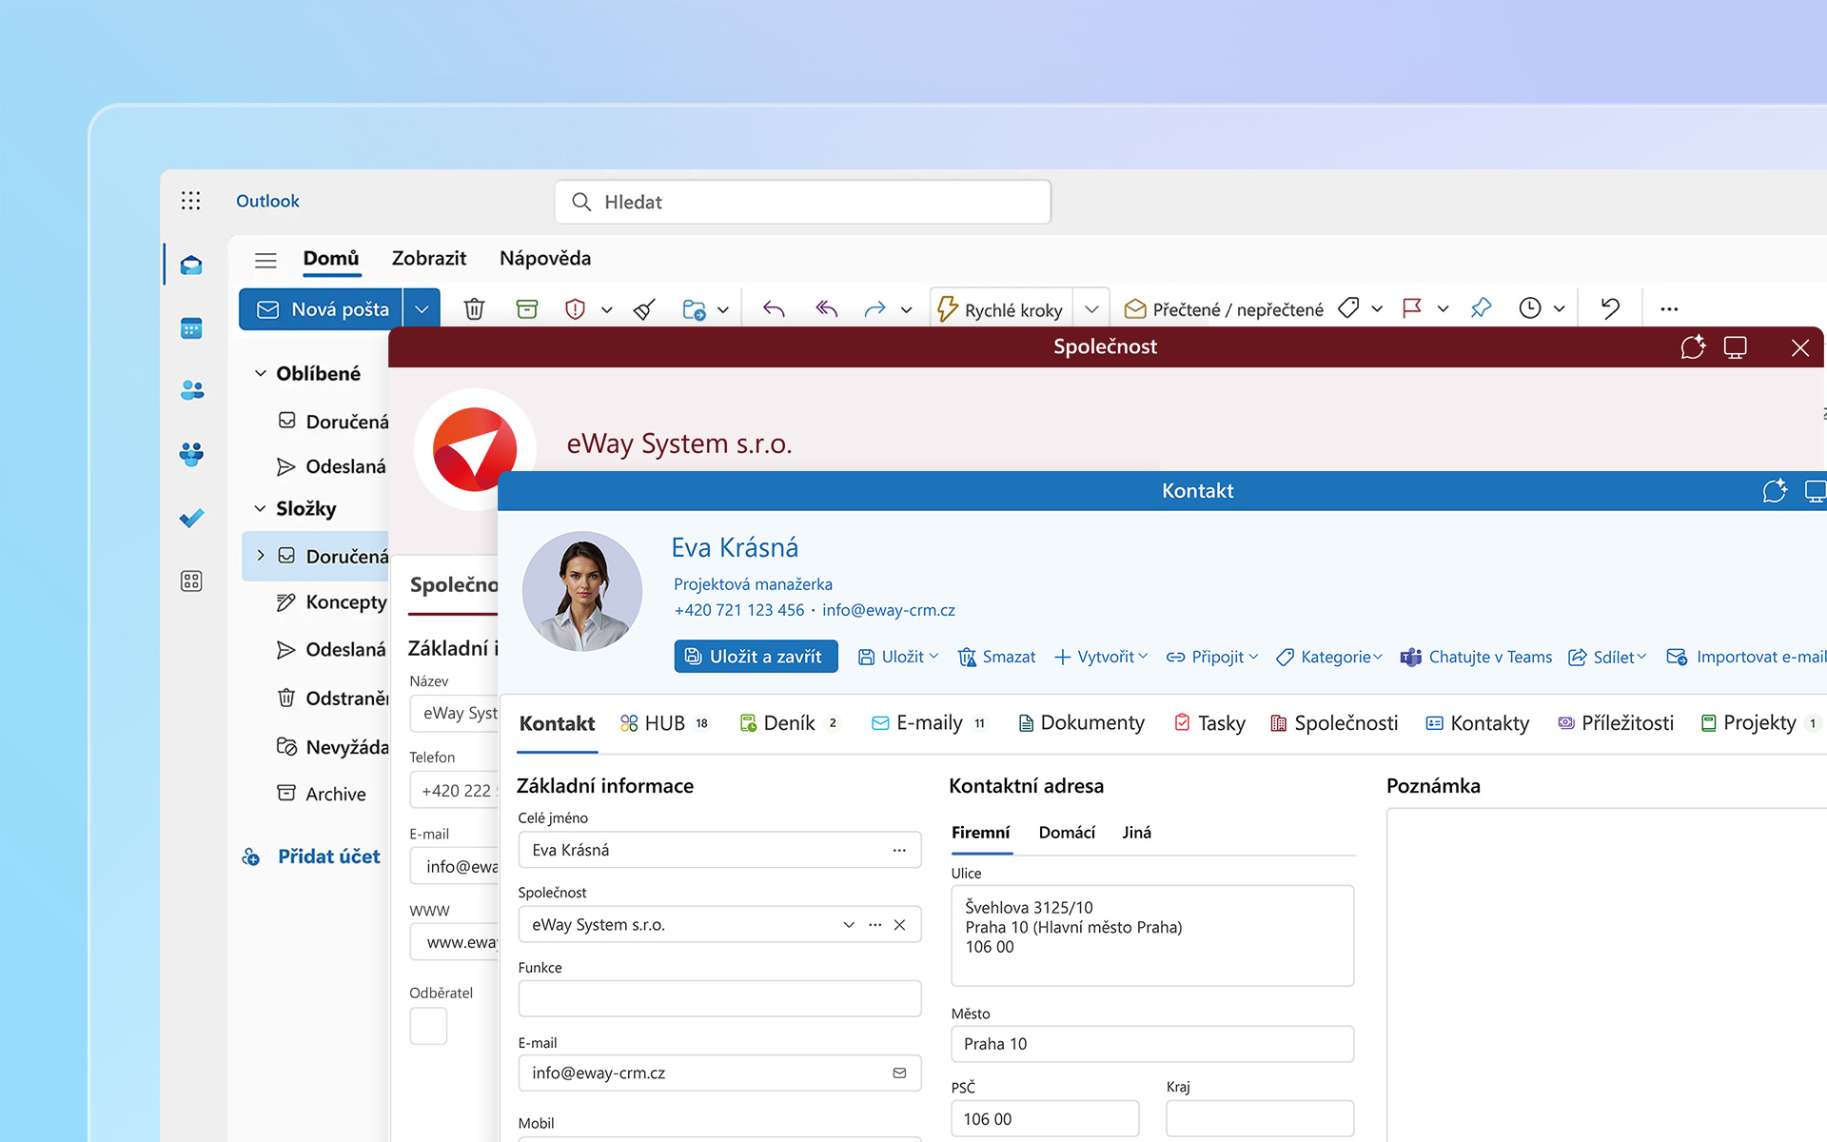Open the Dokumenty tab
The image size is (1827, 1142).
1081,723
